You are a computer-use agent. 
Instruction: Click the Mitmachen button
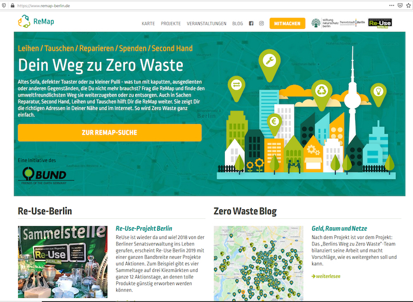tap(287, 24)
